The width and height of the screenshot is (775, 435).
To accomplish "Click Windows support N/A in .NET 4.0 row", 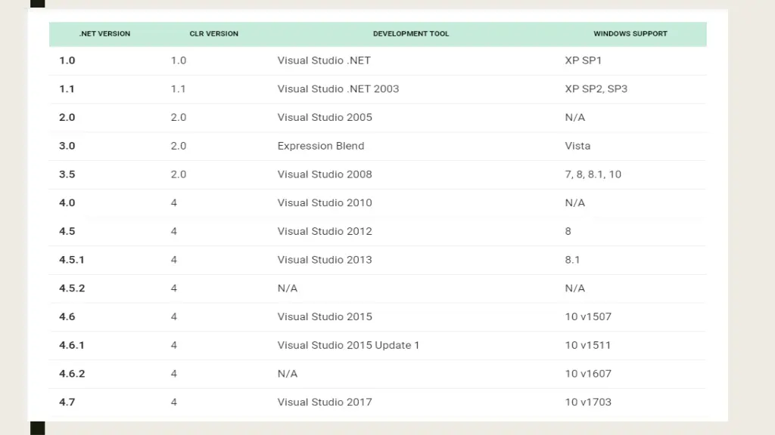I will [x=575, y=202].
